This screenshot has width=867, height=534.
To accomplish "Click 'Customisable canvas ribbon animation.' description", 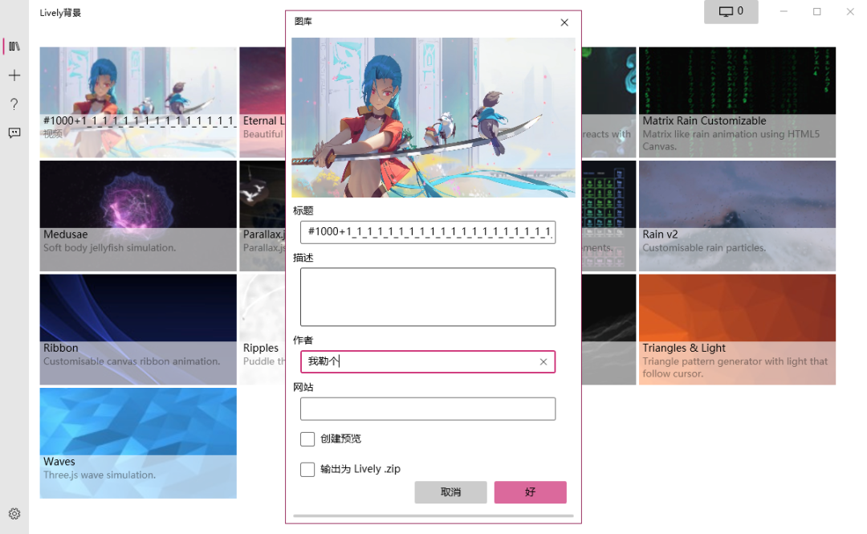I will click(x=132, y=361).
